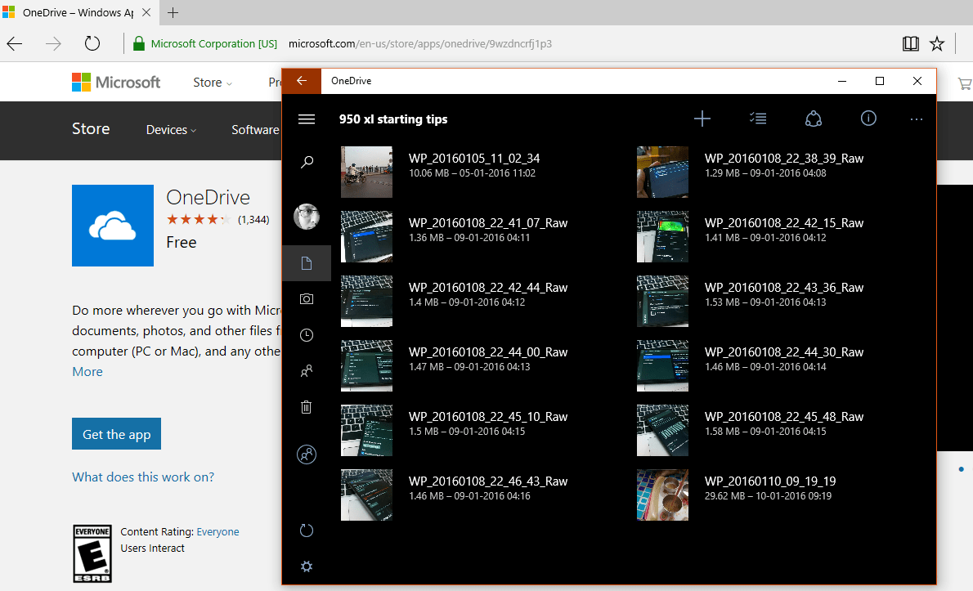This screenshot has width=973, height=591.
Task: Close the OneDrive browser tab
Action: pyautogui.click(x=146, y=12)
